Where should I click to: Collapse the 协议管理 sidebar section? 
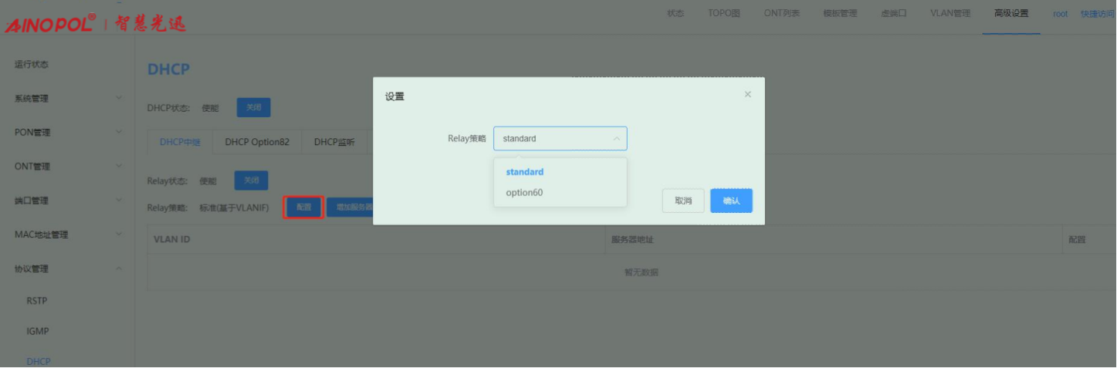(67, 268)
